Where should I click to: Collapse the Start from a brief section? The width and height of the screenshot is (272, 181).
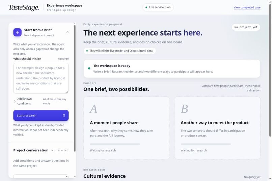(67, 32)
